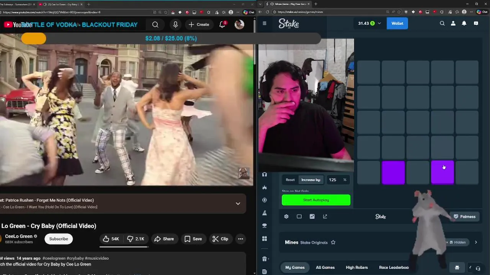Image resolution: width=490 pixels, height=275 pixels.
Task: Go back in the Stake browser window
Action: click(260, 12)
